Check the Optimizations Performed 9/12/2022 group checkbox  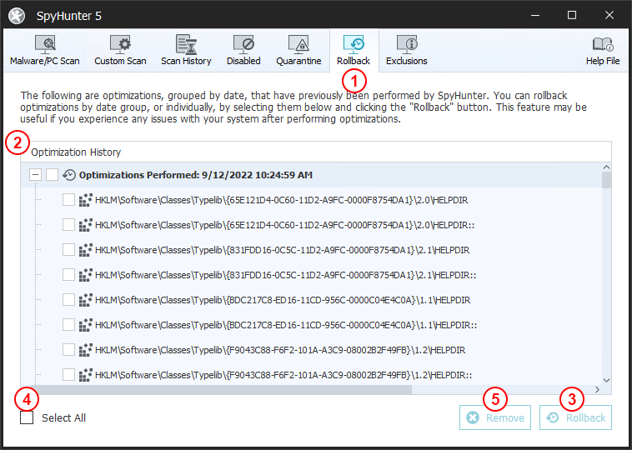coord(53,175)
